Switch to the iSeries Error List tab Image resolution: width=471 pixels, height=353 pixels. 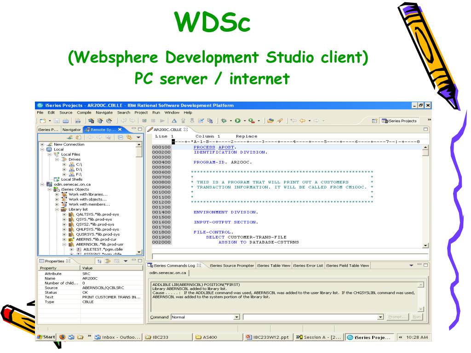tap(308, 266)
